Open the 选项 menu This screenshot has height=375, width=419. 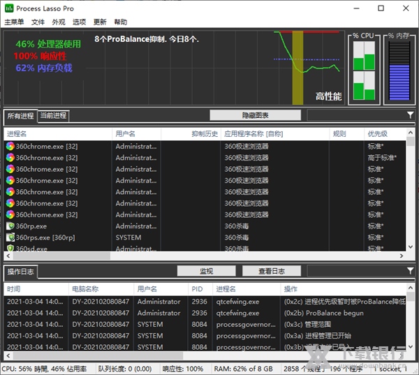tap(79, 22)
